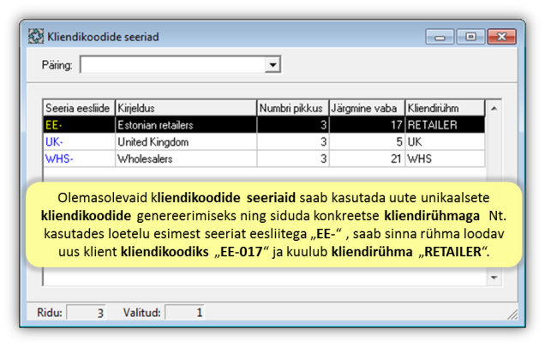The width and height of the screenshot is (545, 347).
Task: Click number length 3 in WHS- row
Action: tap(293, 159)
